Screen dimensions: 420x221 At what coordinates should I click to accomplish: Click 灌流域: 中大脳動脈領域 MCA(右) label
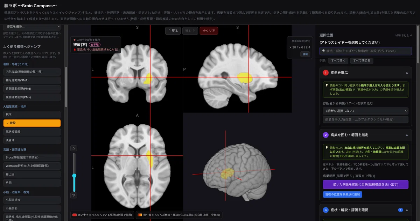tap(97, 50)
